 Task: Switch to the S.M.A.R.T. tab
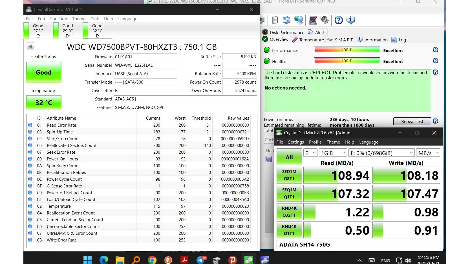point(341,40)
